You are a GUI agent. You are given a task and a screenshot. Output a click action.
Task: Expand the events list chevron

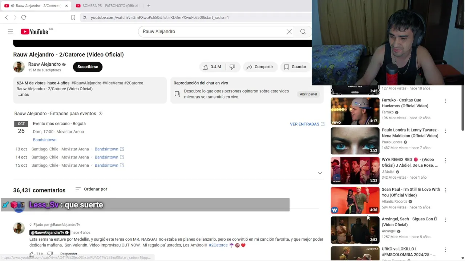click(320, 173)
